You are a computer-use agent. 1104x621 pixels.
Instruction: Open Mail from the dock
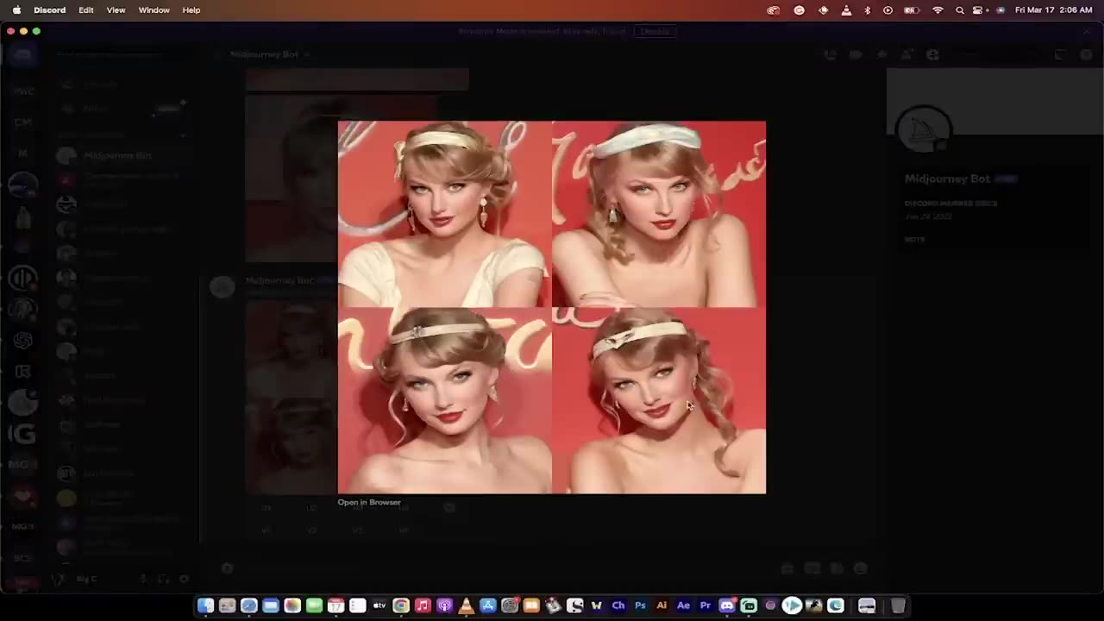point(270,605)
